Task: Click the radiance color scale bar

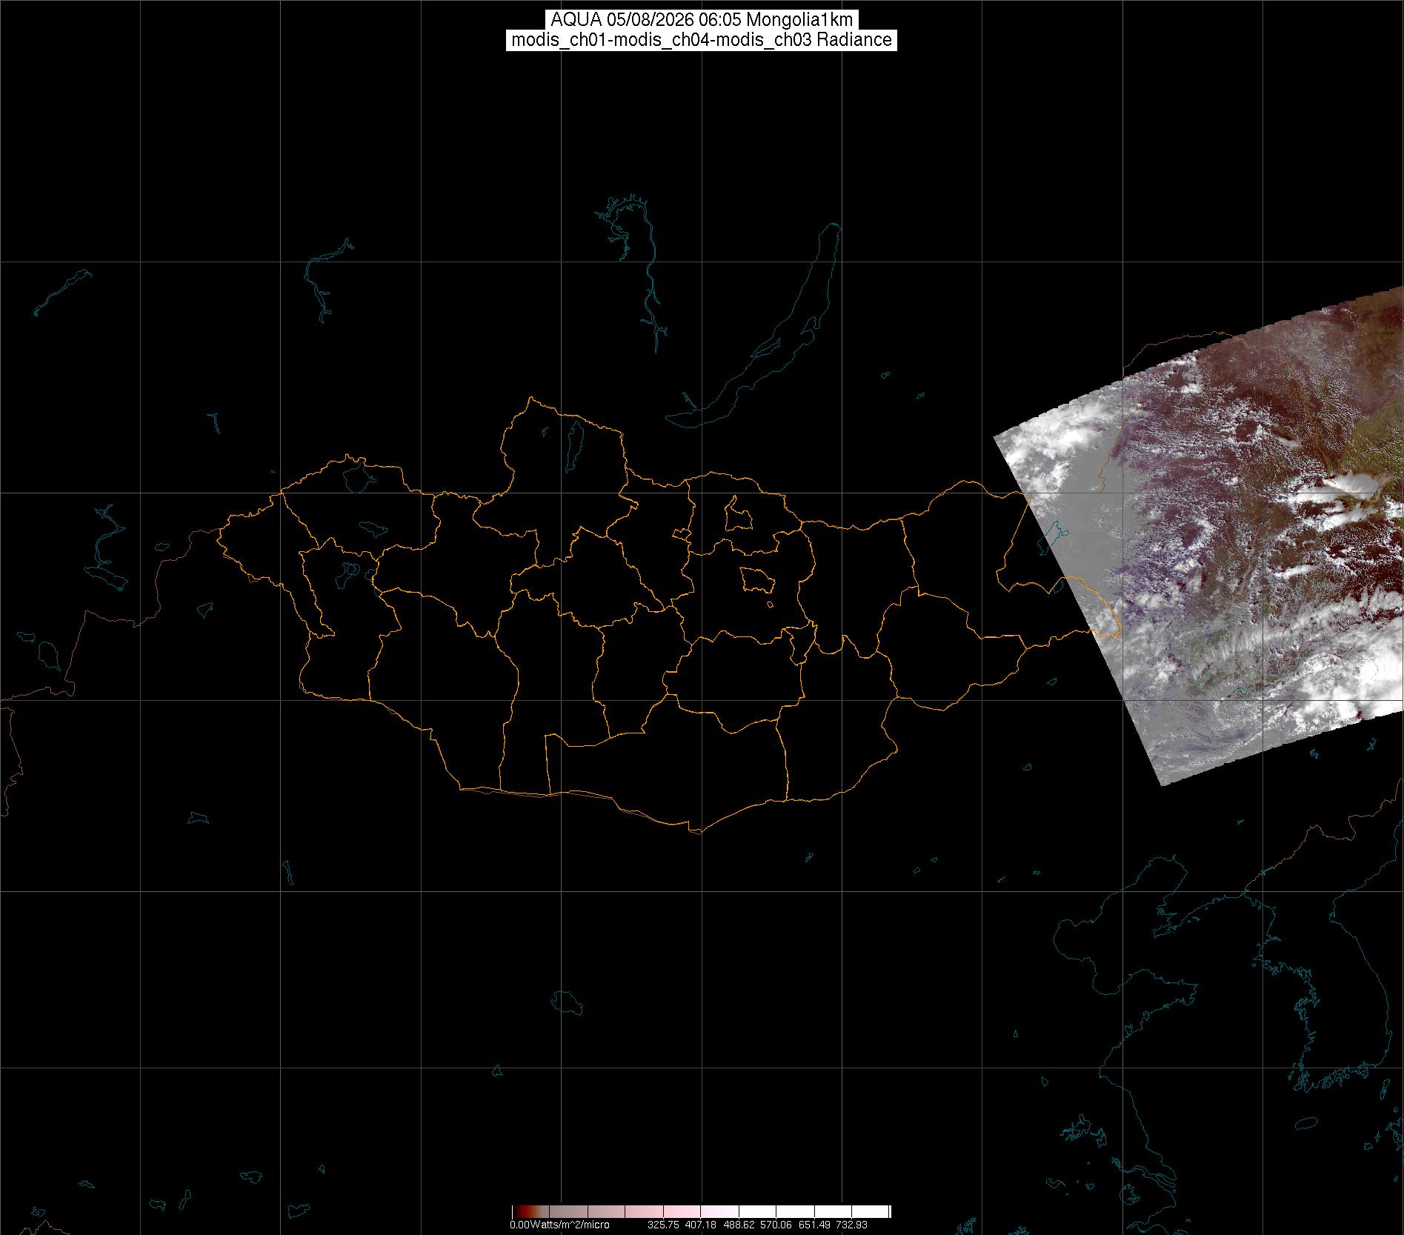Action: 701,1212
